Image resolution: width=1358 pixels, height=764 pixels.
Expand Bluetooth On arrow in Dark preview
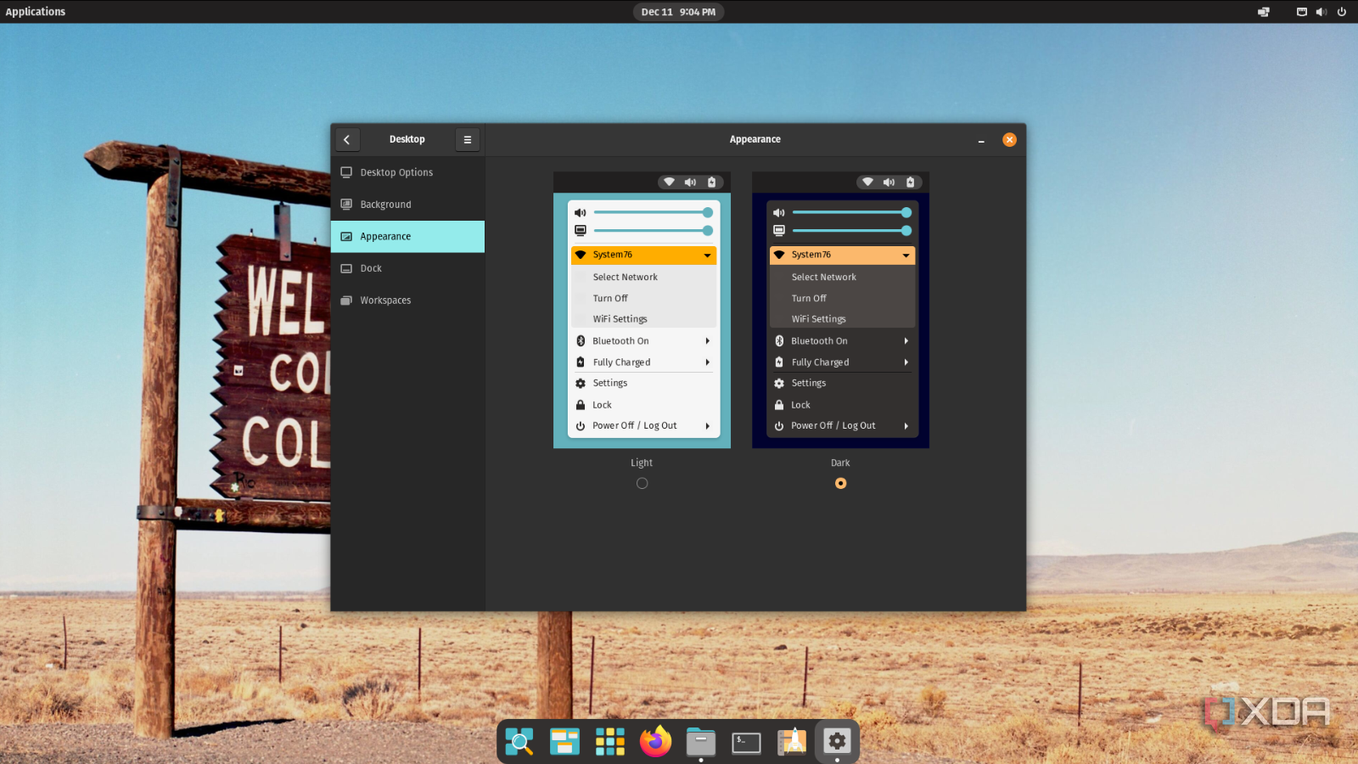click(x=906, y=341)
